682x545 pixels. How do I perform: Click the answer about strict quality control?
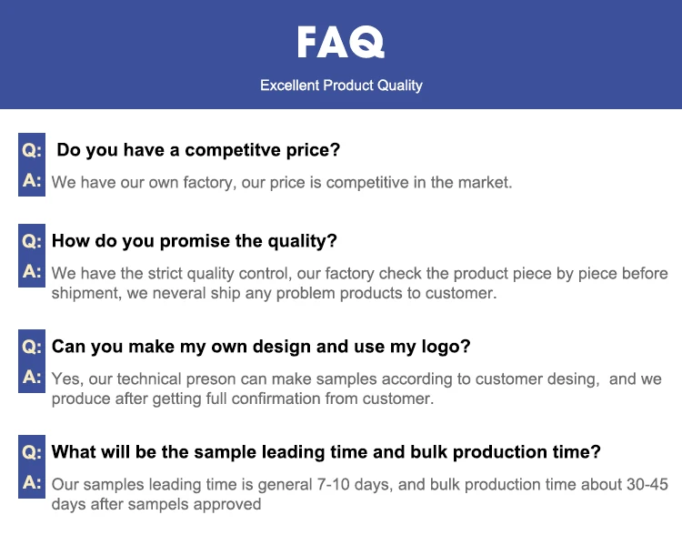tap(359, 283)
